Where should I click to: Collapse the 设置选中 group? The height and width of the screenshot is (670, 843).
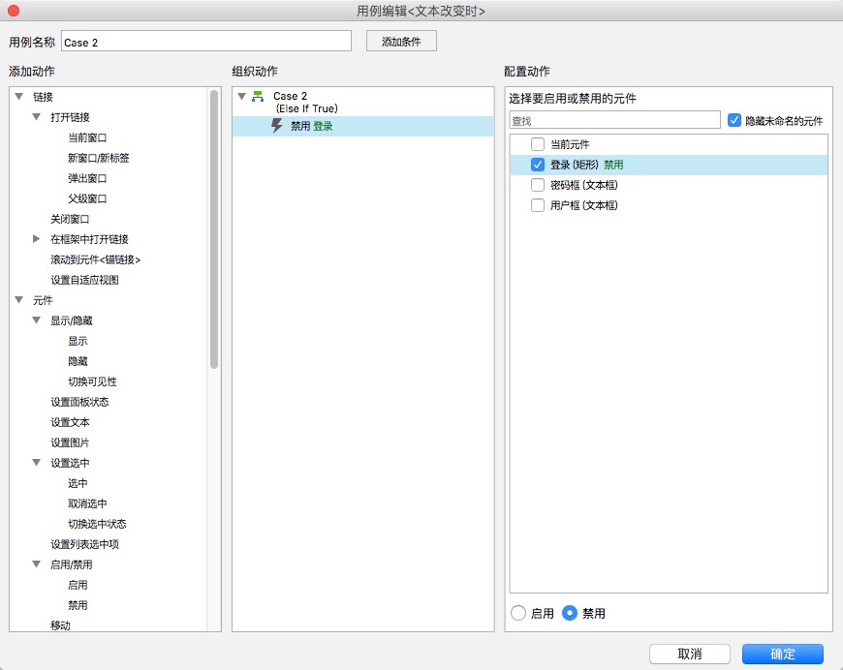pyautogui.click(x=37, y=463)
